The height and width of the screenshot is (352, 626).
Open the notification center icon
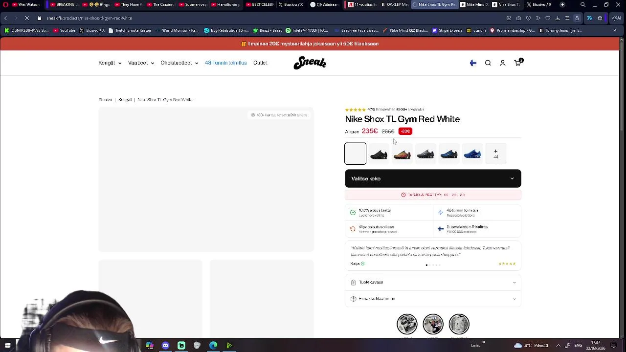click(613, 346)
